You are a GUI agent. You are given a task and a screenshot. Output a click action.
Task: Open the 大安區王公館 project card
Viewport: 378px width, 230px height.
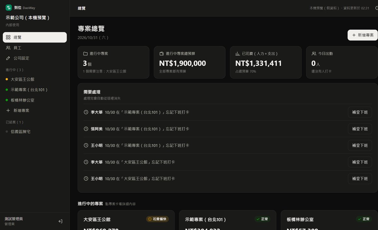click(126, 220)
